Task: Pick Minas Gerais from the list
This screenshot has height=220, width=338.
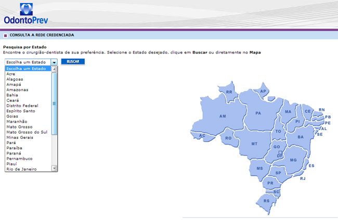Action: (x=28, y=137)
